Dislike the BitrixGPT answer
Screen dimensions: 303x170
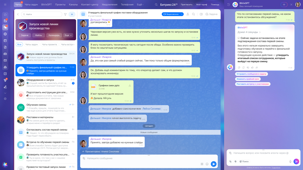point(248,67)
